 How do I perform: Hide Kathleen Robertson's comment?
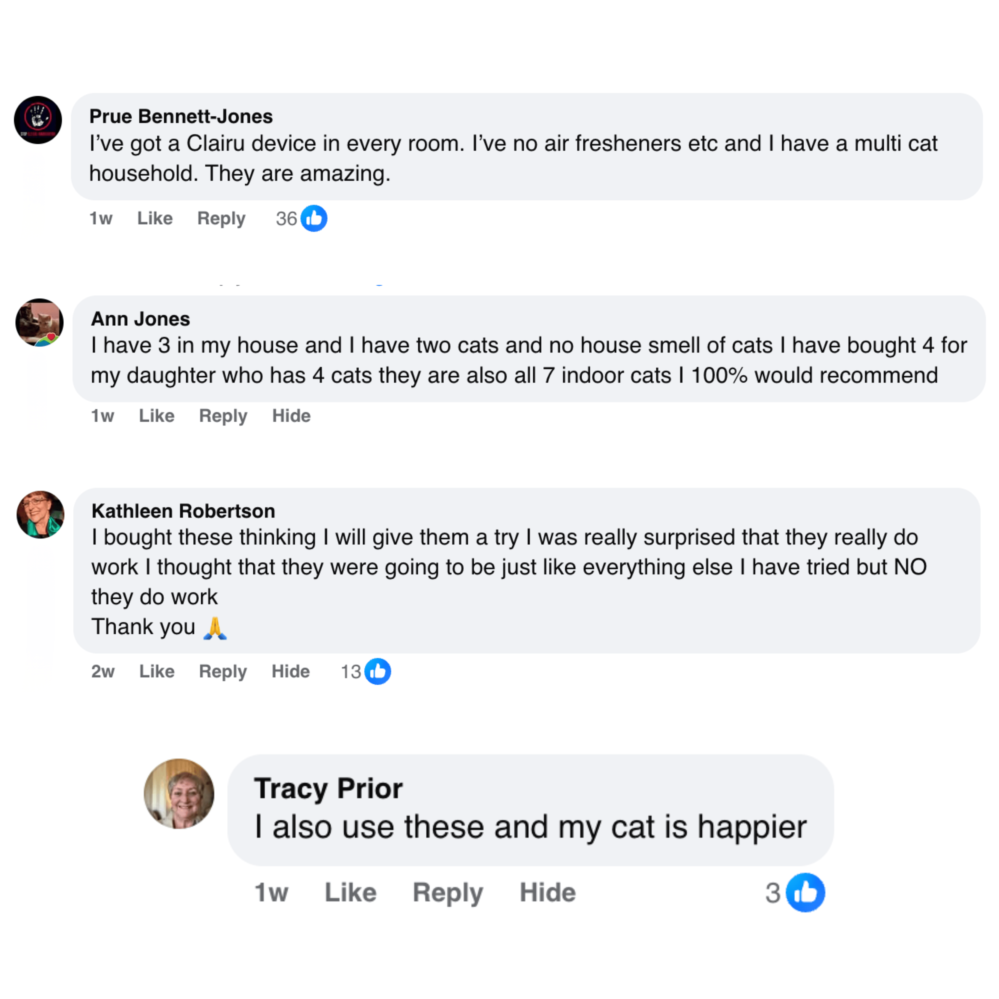click(291, 671)
